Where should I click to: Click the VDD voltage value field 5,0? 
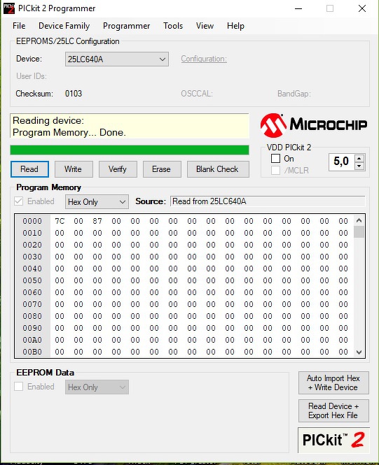pyautogui.click(x=342, y=162)
